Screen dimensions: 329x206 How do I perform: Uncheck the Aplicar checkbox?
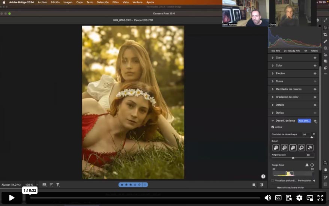click(x=273, y=127)
